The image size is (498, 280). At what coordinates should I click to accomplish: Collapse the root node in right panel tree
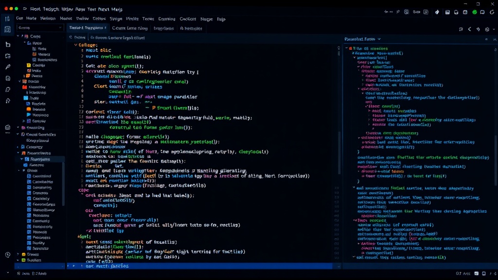click(x=346, y=48)
